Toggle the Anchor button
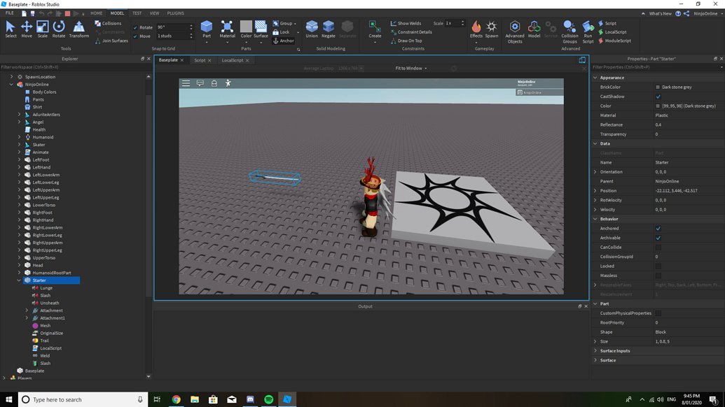This screenshot has width=725, height=407. pyautogui.click(x=284, y=41)
